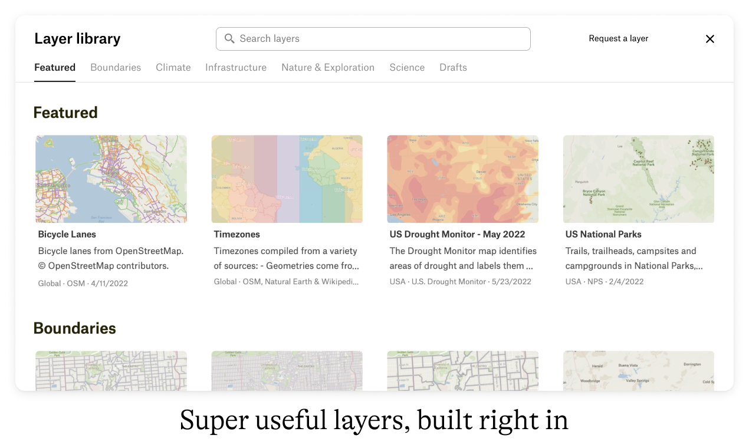Open the Timezones map thumbnail

287,179
